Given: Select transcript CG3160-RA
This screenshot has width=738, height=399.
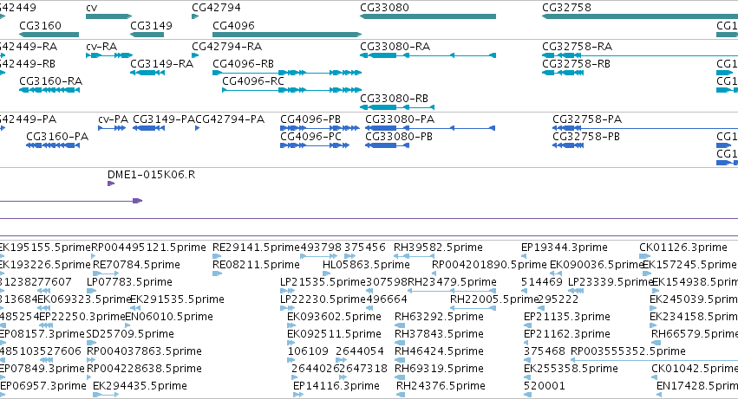Looking at the screenshot, I should 51,81.
